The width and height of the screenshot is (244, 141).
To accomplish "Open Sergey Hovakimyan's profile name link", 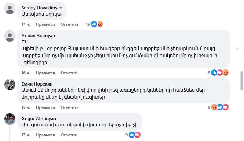I will [x=42, y=7].
